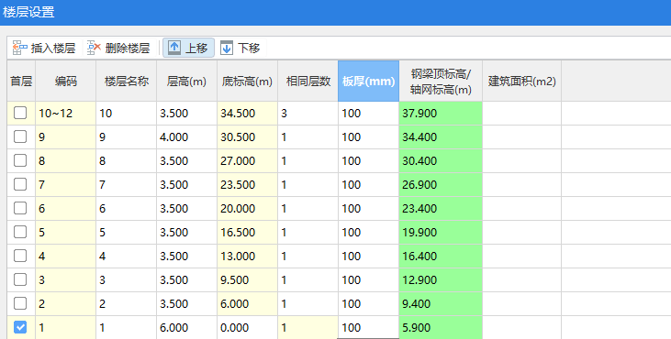Image resolution: width=671 pixels, height=339 pixels.
Task: Click the 删除楼层 (delete floor) icon
Action: tap(94, 48)
